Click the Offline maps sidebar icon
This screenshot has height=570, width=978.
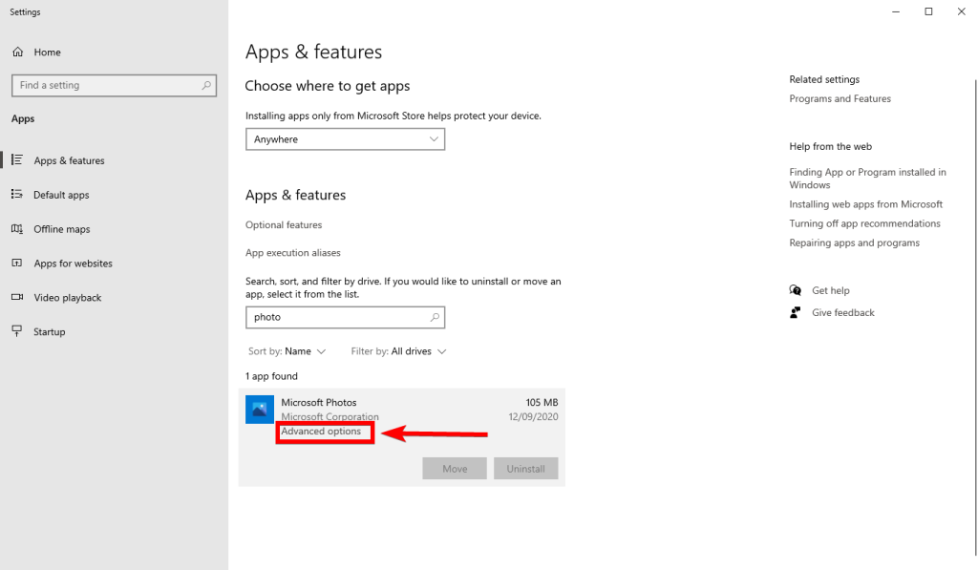click(x=17, y=229)
